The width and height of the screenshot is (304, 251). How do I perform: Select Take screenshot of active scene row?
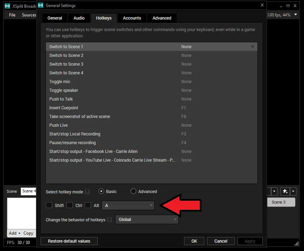point(151,116)
